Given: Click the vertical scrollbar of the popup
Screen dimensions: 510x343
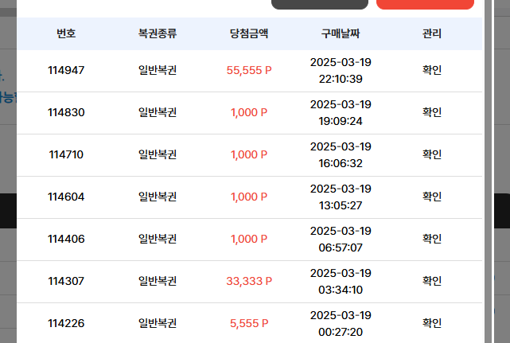Looking at the screenshot, I should (x=488, y=172).
